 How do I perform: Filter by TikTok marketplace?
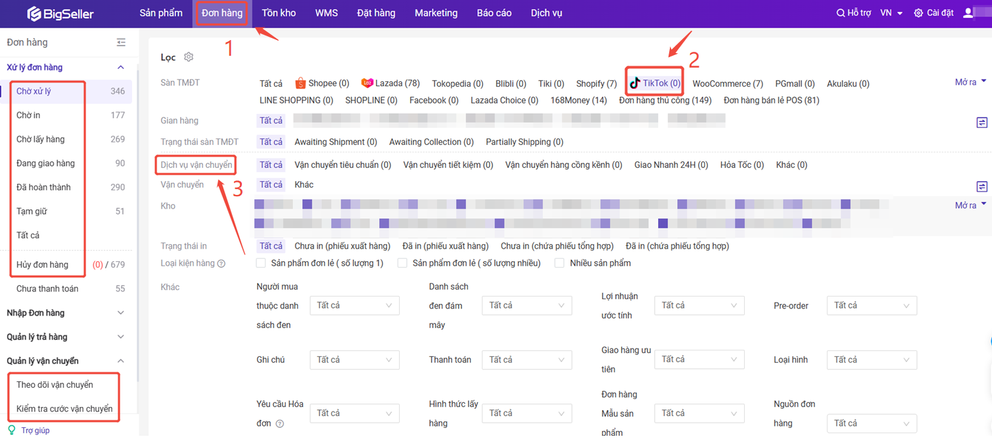point(655,83)
